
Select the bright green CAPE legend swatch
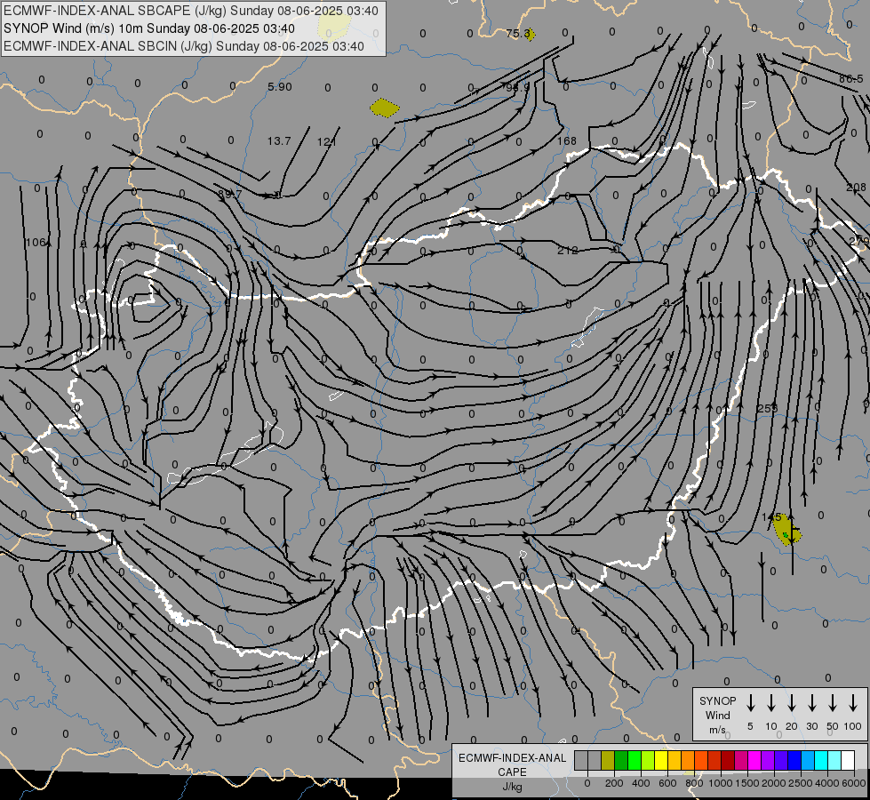(x=635, y=760)
